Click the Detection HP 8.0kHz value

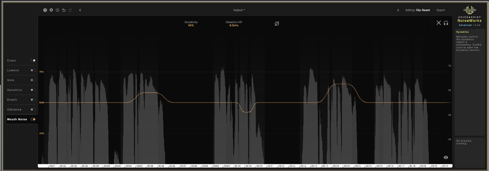(x=234, y=25)
